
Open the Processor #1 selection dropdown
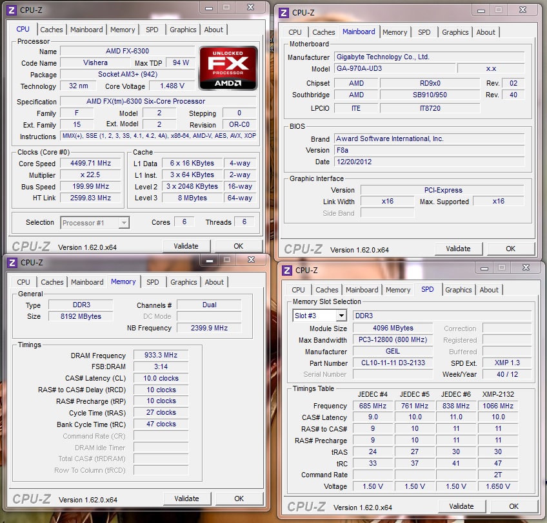95,223
